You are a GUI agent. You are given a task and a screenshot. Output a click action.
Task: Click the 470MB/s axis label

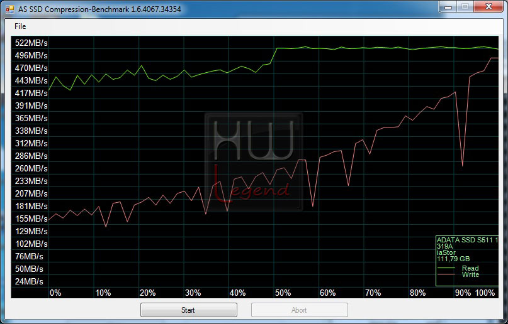31,68
